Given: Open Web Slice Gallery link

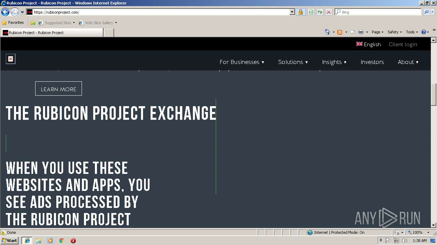Looking at the screenshot, I should pyautogui.click(x=97, y=23).
